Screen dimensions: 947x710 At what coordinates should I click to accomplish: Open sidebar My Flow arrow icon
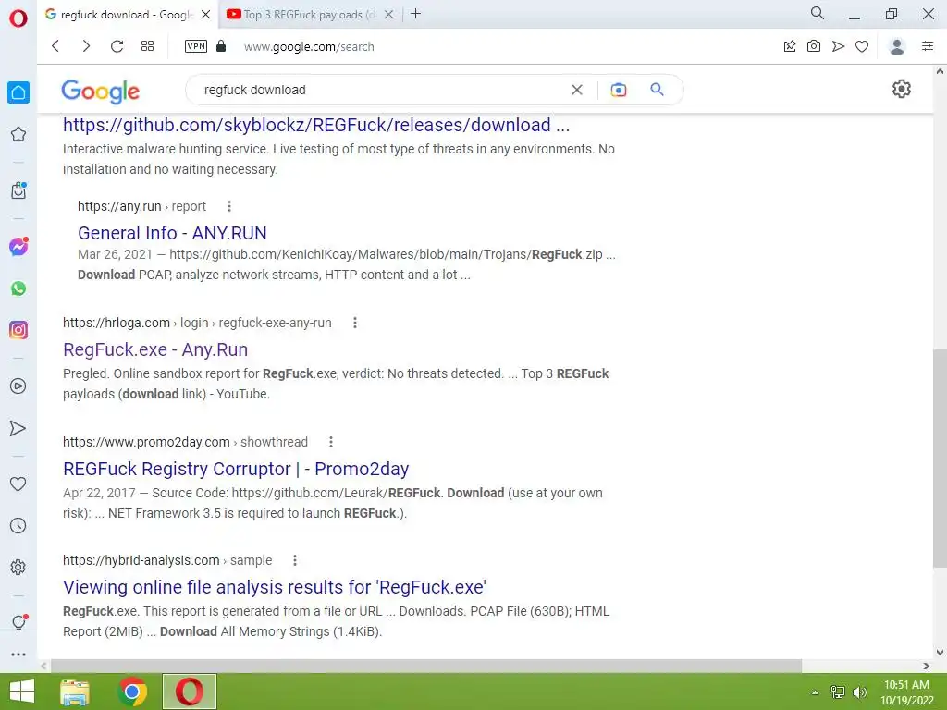(18, 428)
